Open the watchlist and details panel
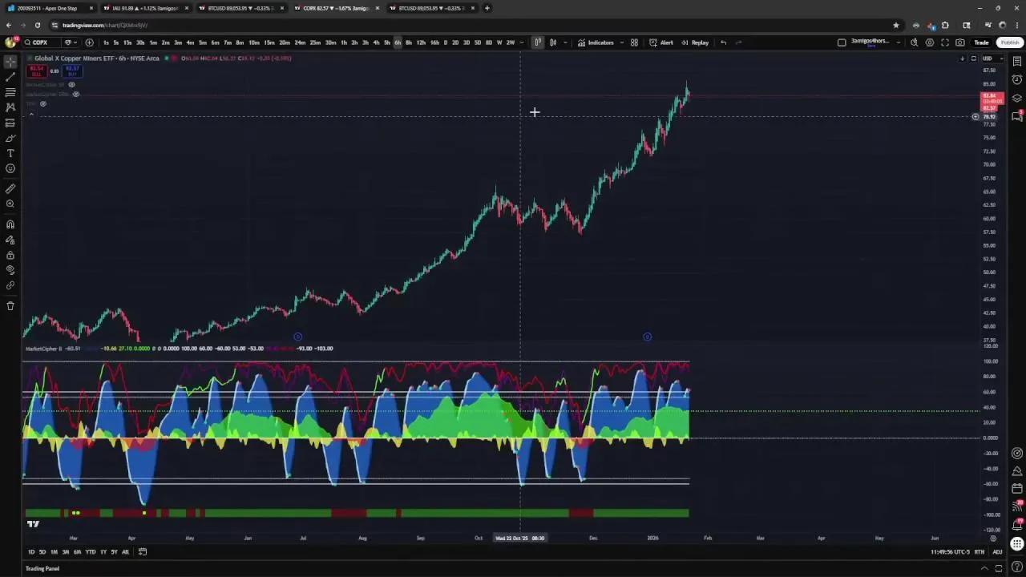 tap(1017, 62)
